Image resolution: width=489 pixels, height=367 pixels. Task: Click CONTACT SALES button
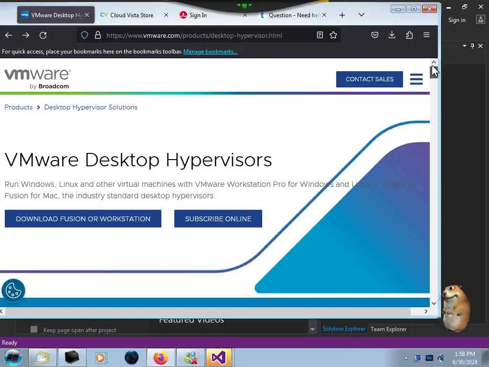click(x=370, y=79)
